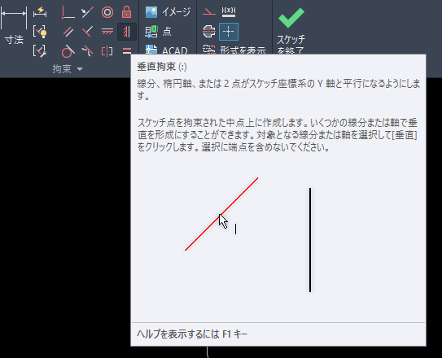442x358 pixels.
Task: Apply the perpendicular constraint
Action: point(87,32)
